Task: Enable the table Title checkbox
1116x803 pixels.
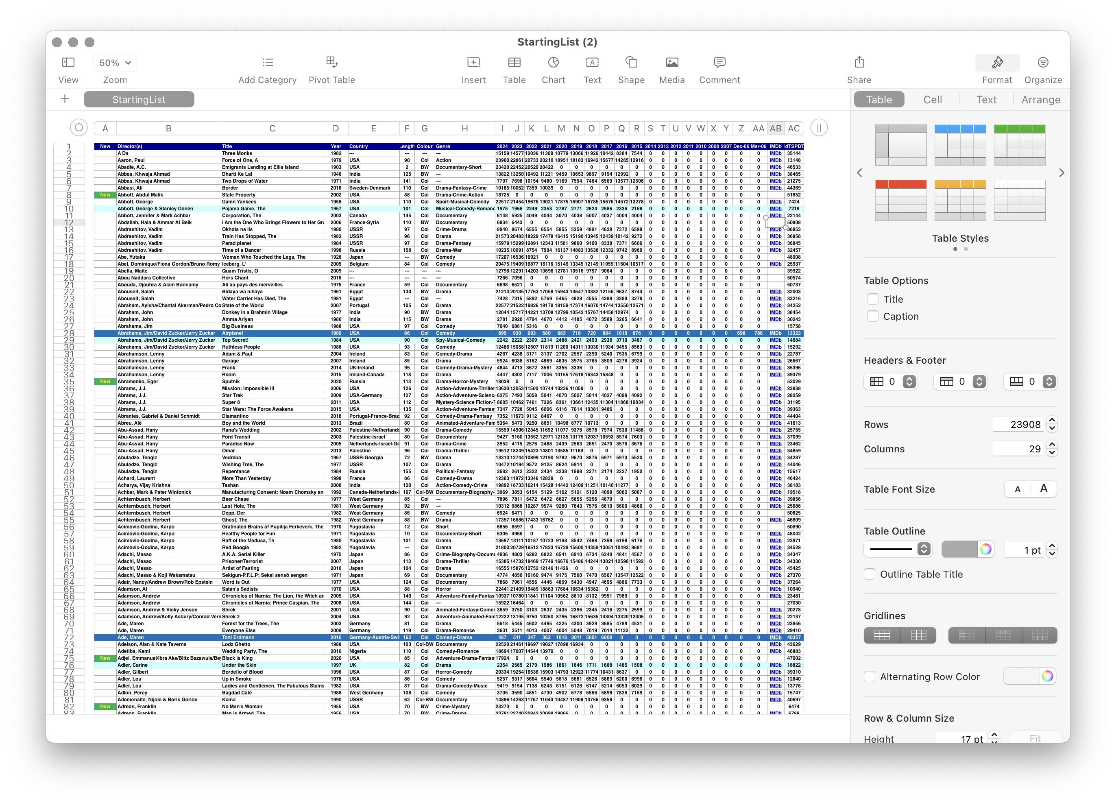Action: [x=872, y=299]
